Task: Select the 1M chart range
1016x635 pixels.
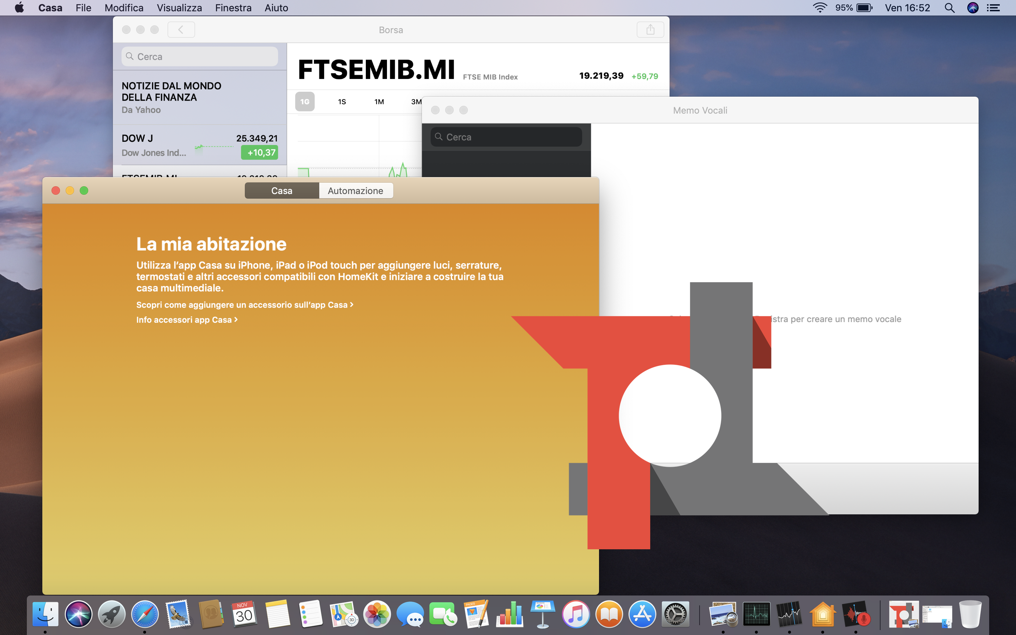Action: 379,102
